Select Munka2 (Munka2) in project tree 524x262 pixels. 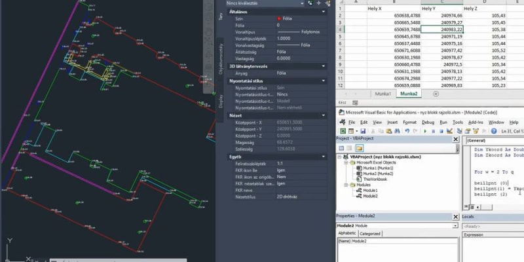378,174
